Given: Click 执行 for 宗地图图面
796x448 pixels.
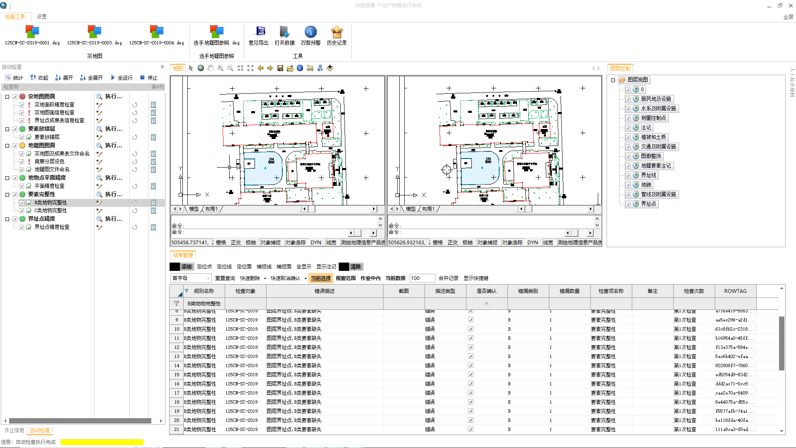Looking at the screenshot, I should coord(109,96).
